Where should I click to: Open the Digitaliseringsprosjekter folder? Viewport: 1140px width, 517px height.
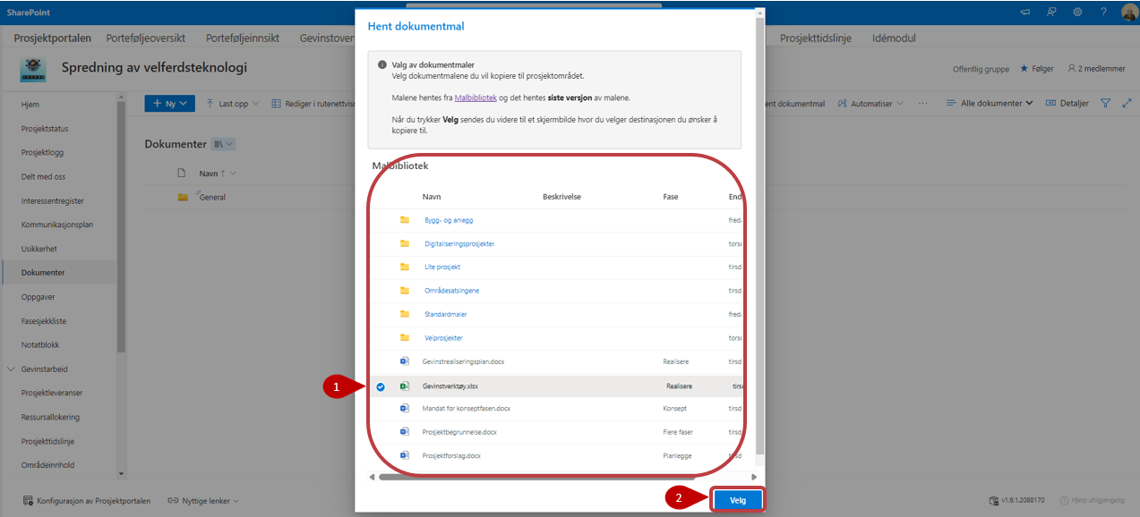[459, 243]
